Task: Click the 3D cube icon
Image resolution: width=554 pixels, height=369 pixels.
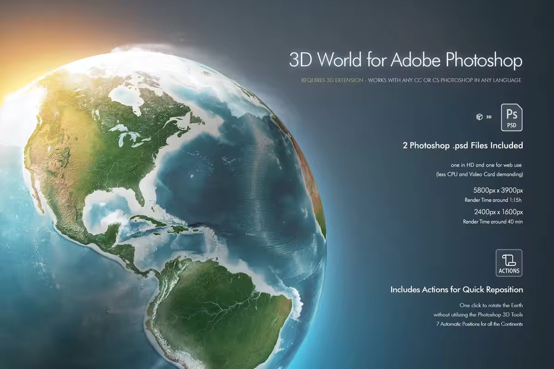Action: point(479,117)
